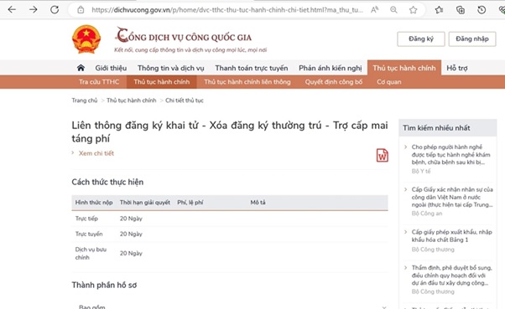Open 'Cấp giấy phép xuất khẩu' sidebar link
Image resolution: width=505 pixels, height=309 pixels.
(452, 235)
